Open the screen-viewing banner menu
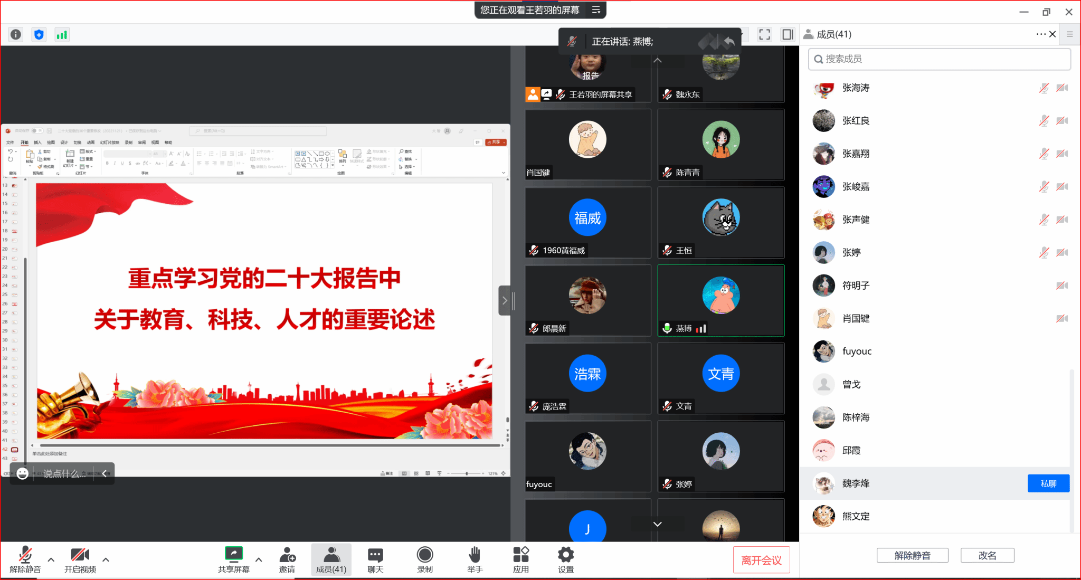The width and height of the screenshot is (1081, 580). [x=596, y=10]
